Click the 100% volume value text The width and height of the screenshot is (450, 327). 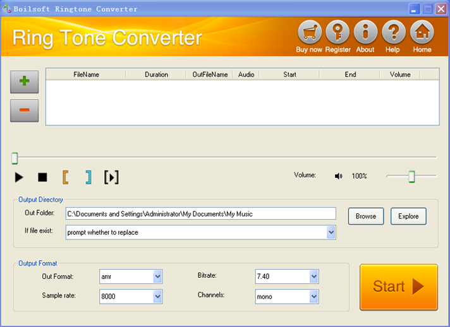click(x=360, y=176)
